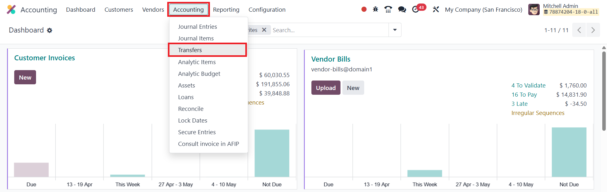This screenshot has width=607, height=192.
Task: Click the Upload button for Vendor Bills
Action: (x=326, y=88)
